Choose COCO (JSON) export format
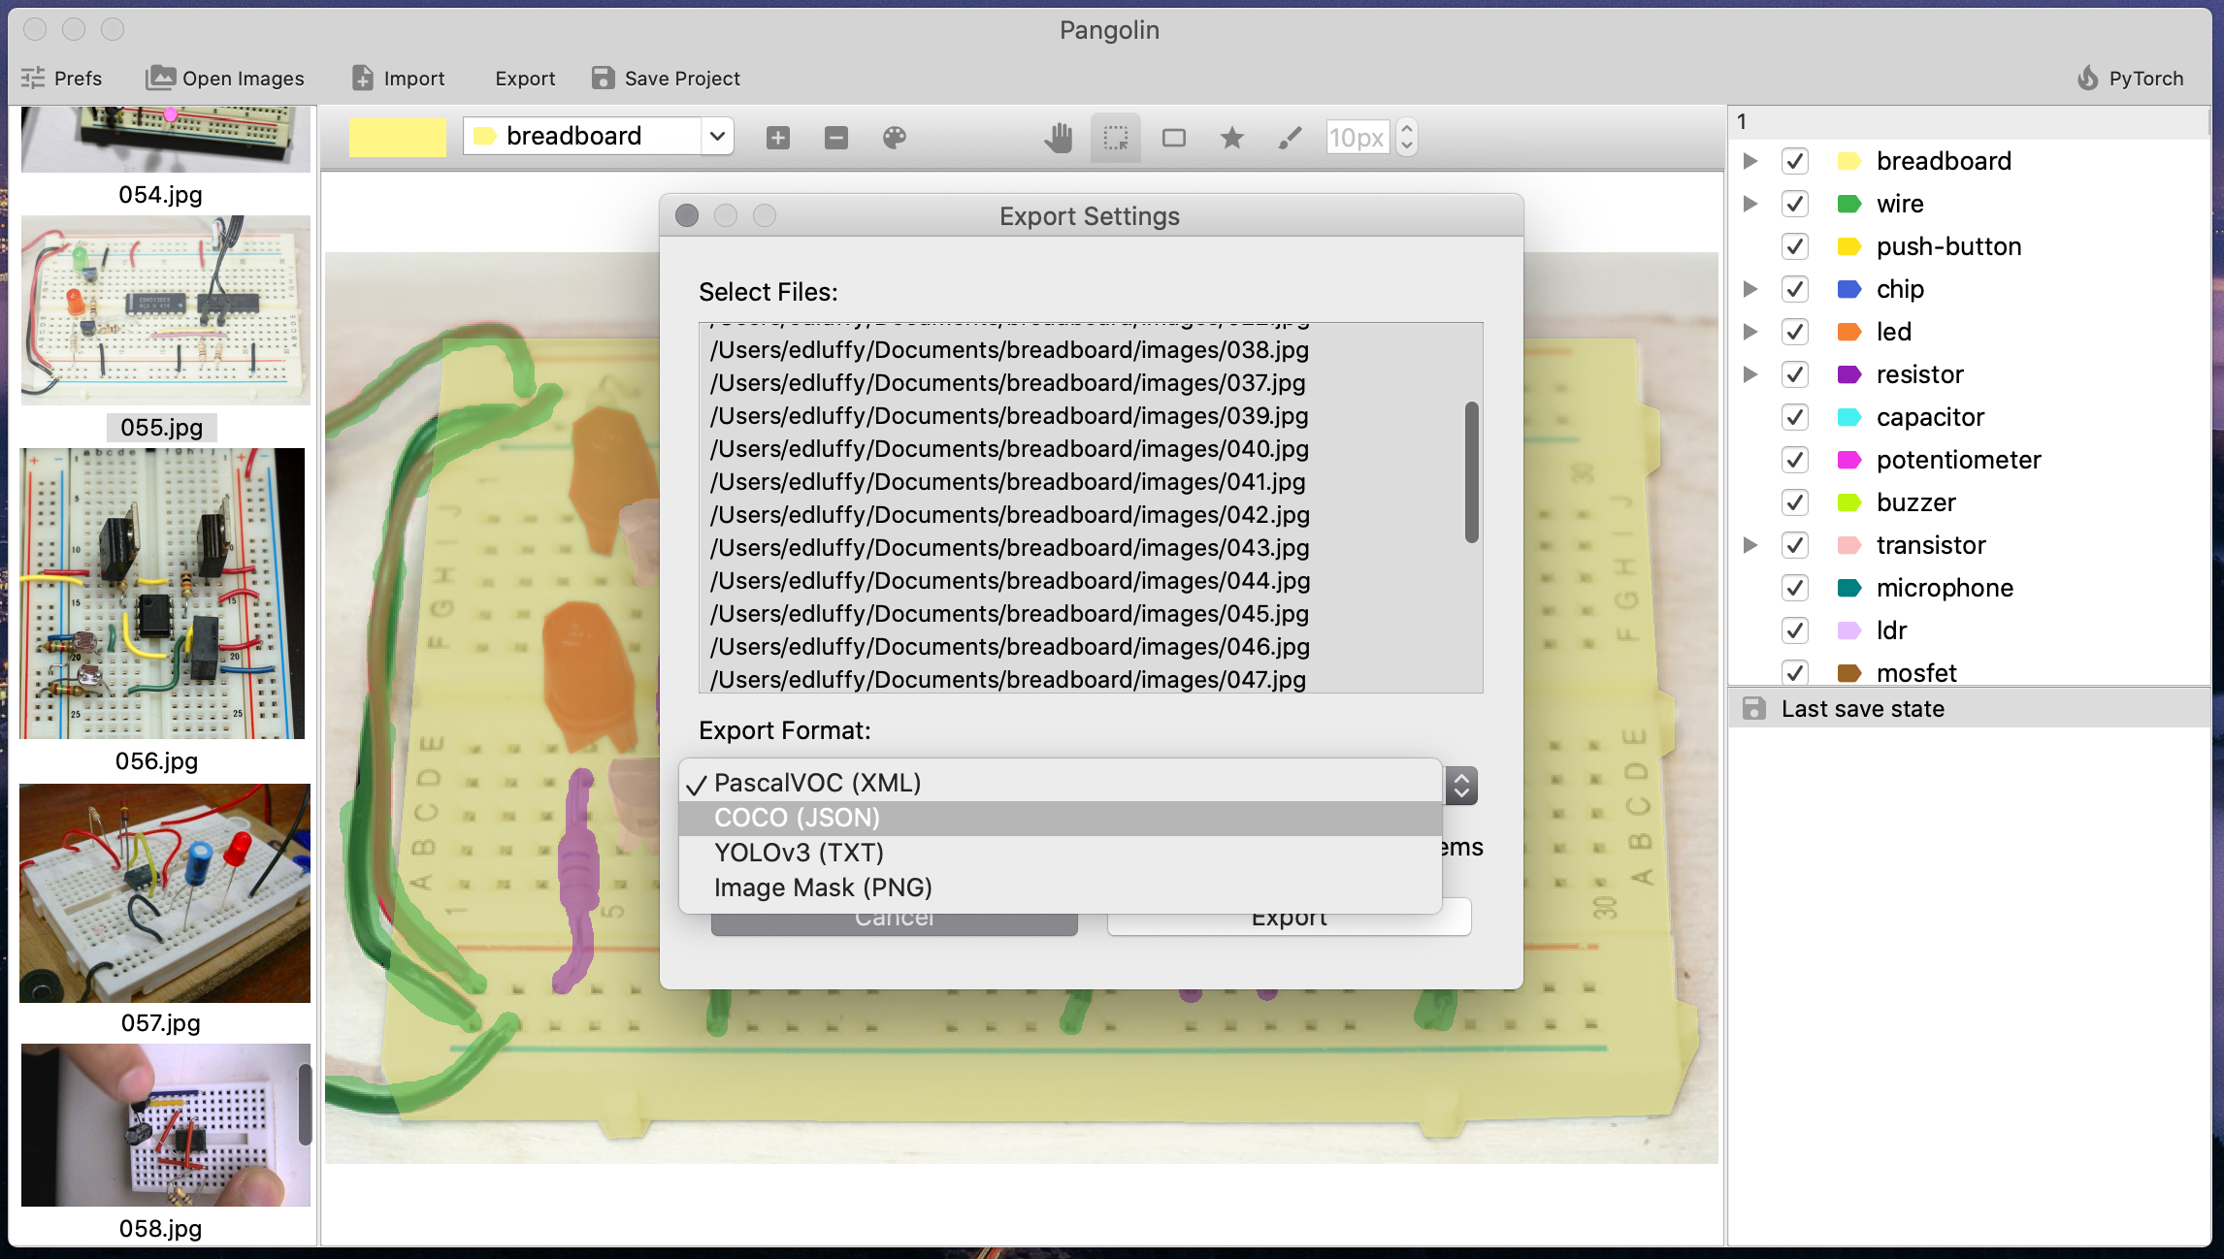2224x1259 pixels. tap(798, 818)
